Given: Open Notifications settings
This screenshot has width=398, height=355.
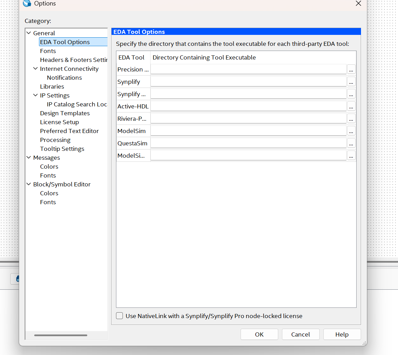Looking at the screenshot, I should [x=64, y=77].
